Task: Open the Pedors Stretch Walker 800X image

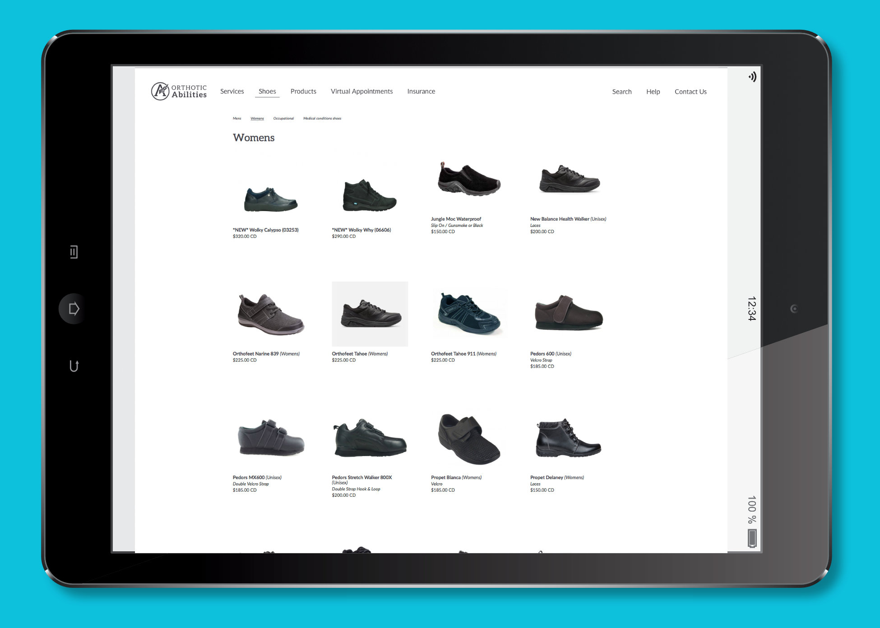Action: point(370,438)
